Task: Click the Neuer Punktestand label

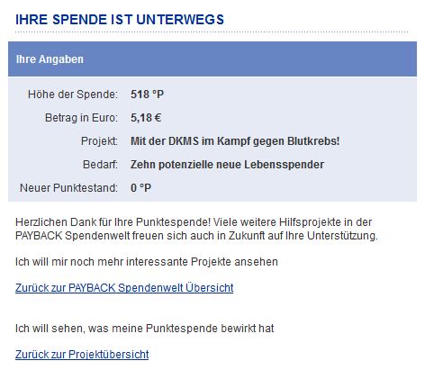Action: [x=68, y=188]
